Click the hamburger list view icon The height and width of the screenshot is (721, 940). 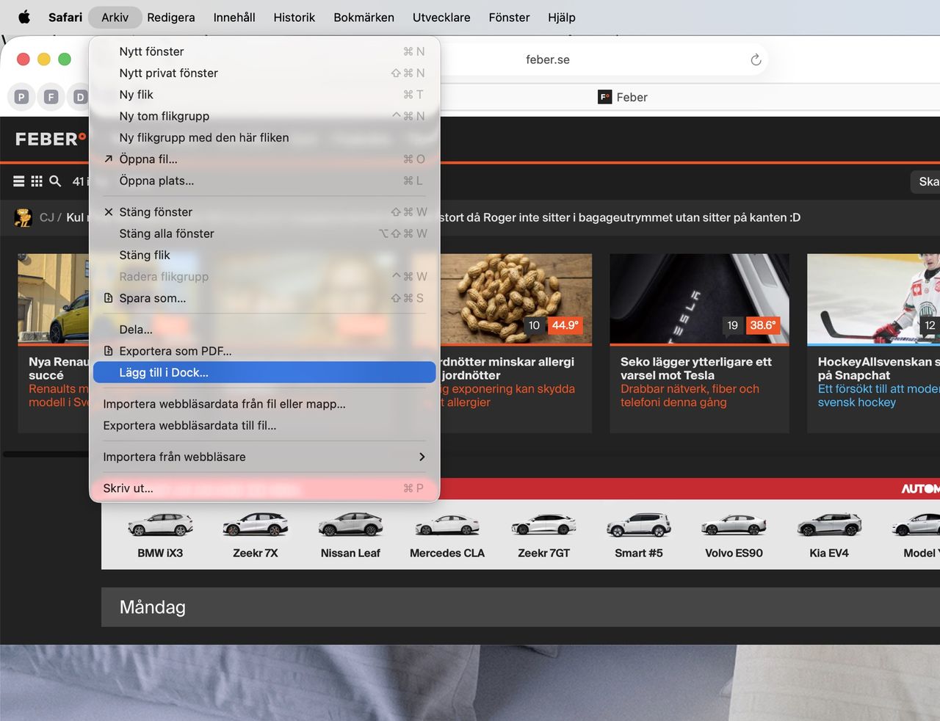click(19, 181)
